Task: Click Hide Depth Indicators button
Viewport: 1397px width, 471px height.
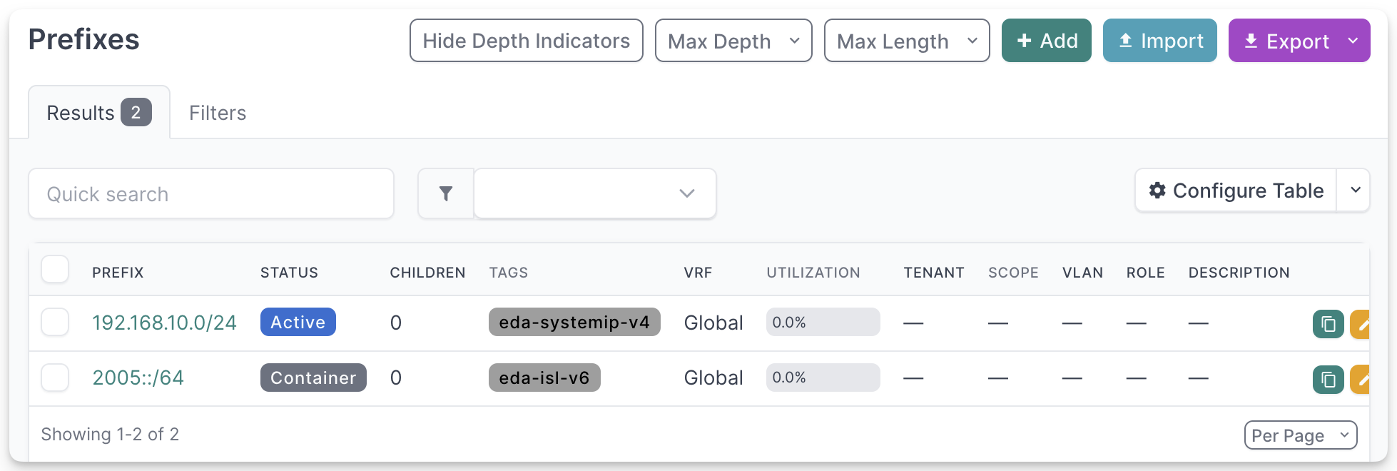Action: (526, 41)
